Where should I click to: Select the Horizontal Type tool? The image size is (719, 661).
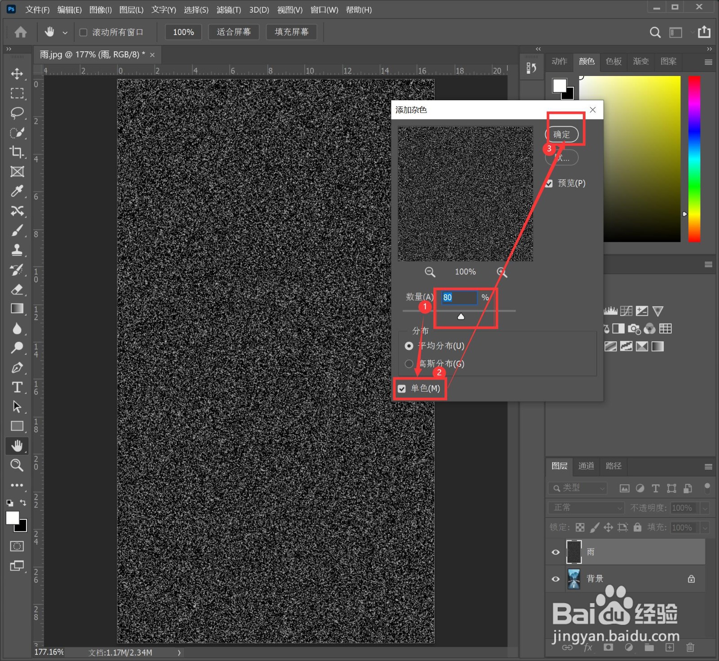17,387
